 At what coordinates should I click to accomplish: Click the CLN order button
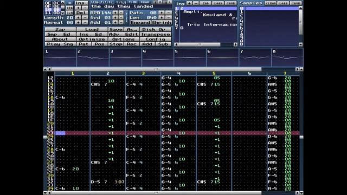coord(69,13)
